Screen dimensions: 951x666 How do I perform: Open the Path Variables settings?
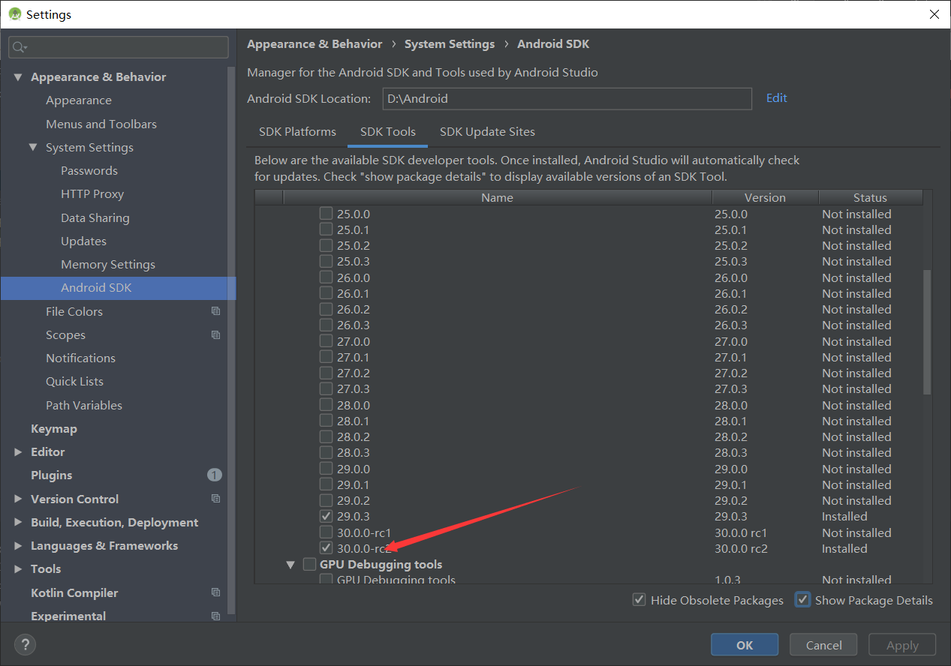click(84, 406)
